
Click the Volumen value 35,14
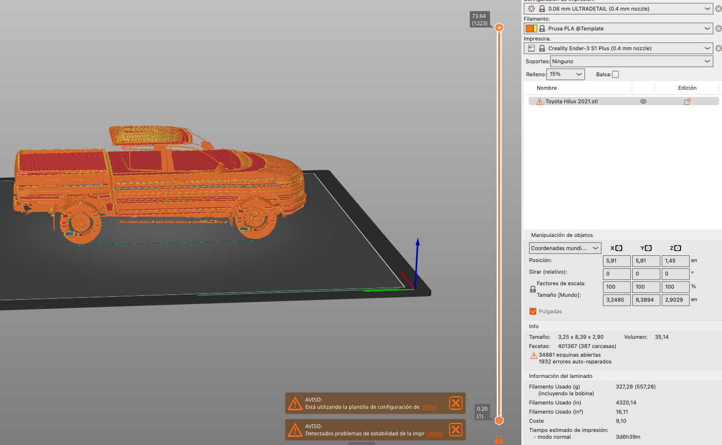[x=662, y=337]
